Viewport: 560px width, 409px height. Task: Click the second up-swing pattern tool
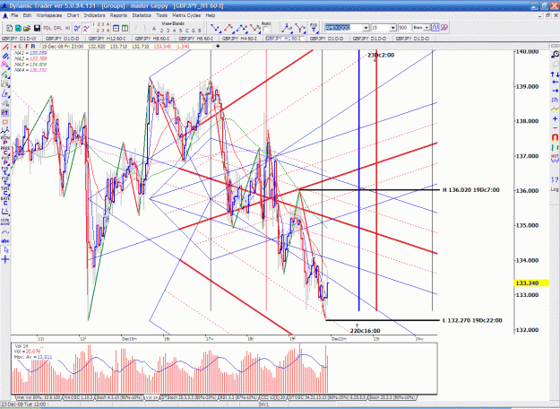[228, 28]
